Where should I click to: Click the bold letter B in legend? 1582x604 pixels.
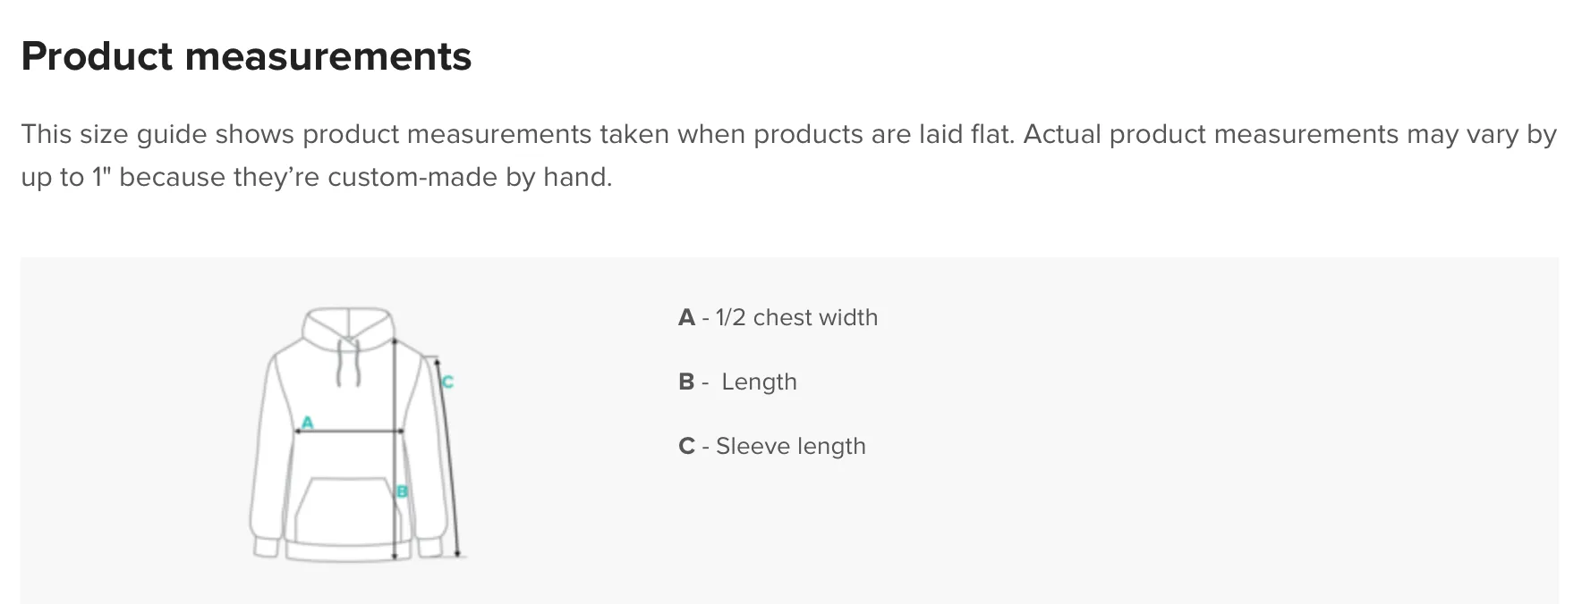tap(686, 382)
